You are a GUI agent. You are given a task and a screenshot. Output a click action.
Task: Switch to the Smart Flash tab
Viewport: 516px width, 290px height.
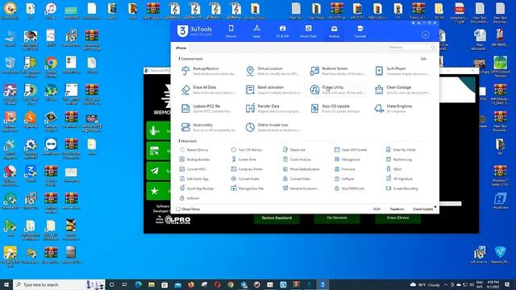click(x=308, y=32)
